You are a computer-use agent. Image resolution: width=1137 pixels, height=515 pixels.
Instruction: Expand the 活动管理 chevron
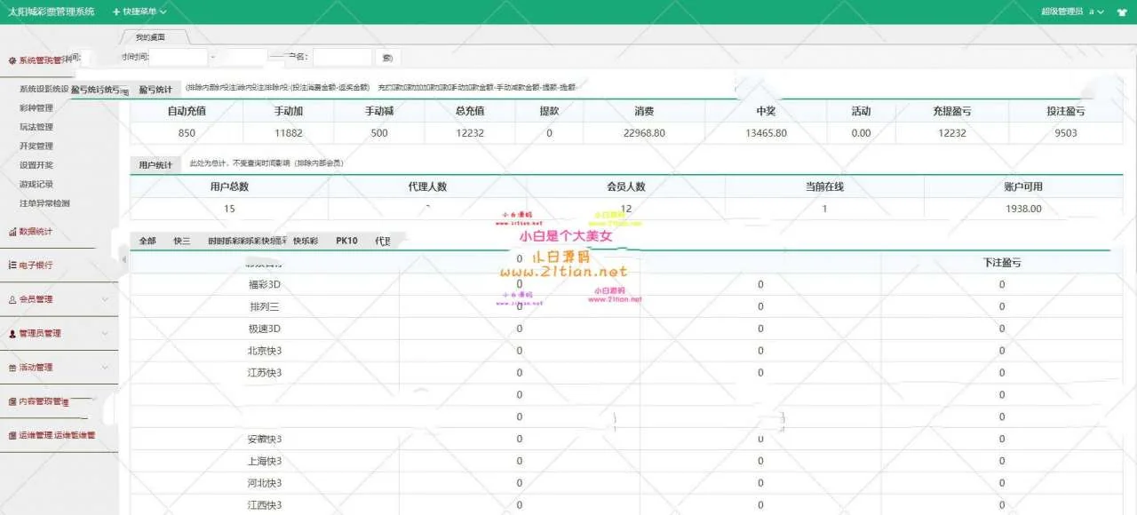coord(105,368)
